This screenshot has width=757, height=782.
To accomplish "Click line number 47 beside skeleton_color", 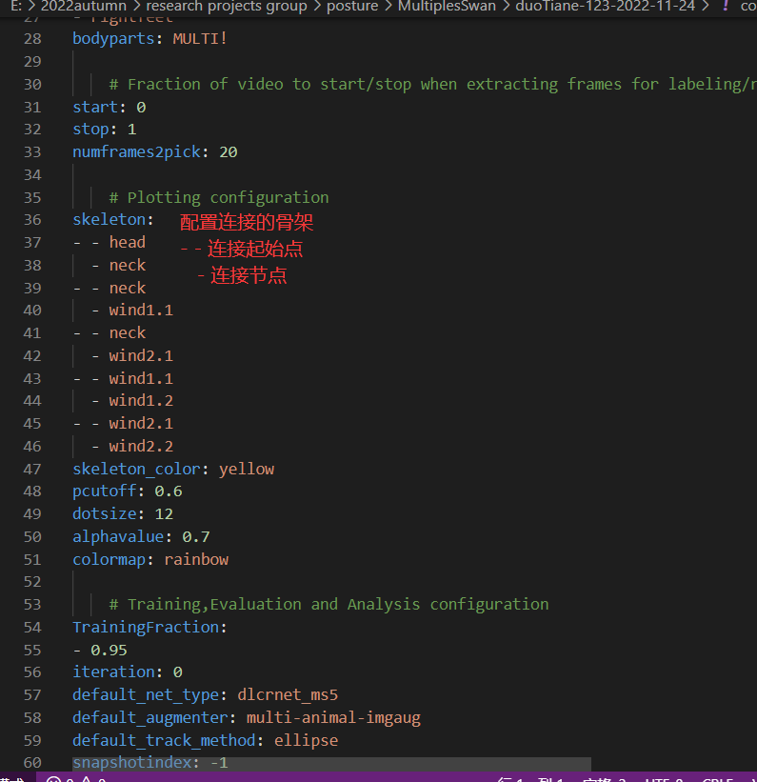I will point(32,468).
